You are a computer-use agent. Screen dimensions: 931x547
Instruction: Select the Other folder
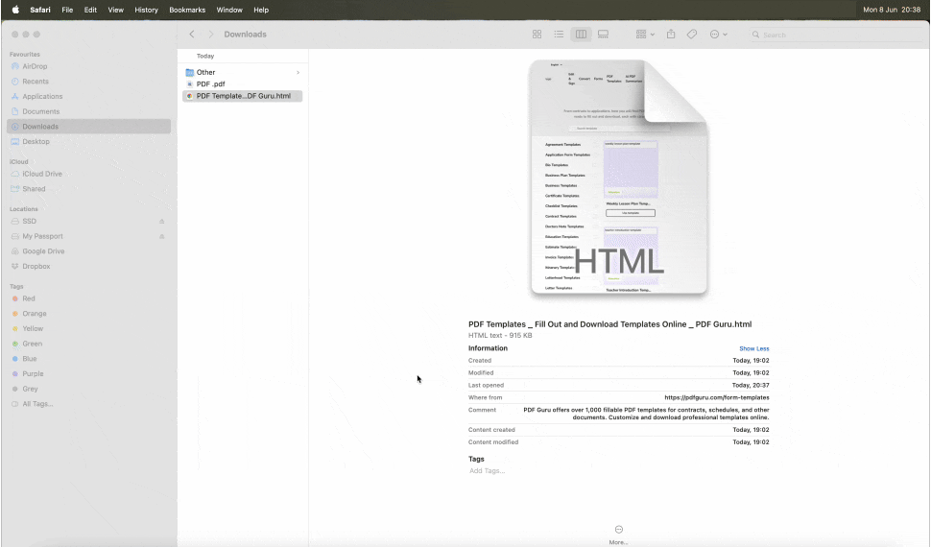(242, 73)
